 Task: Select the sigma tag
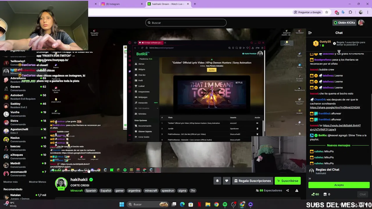[182, 191]
